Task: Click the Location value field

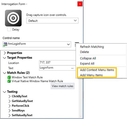Action: tap(57, 62)
